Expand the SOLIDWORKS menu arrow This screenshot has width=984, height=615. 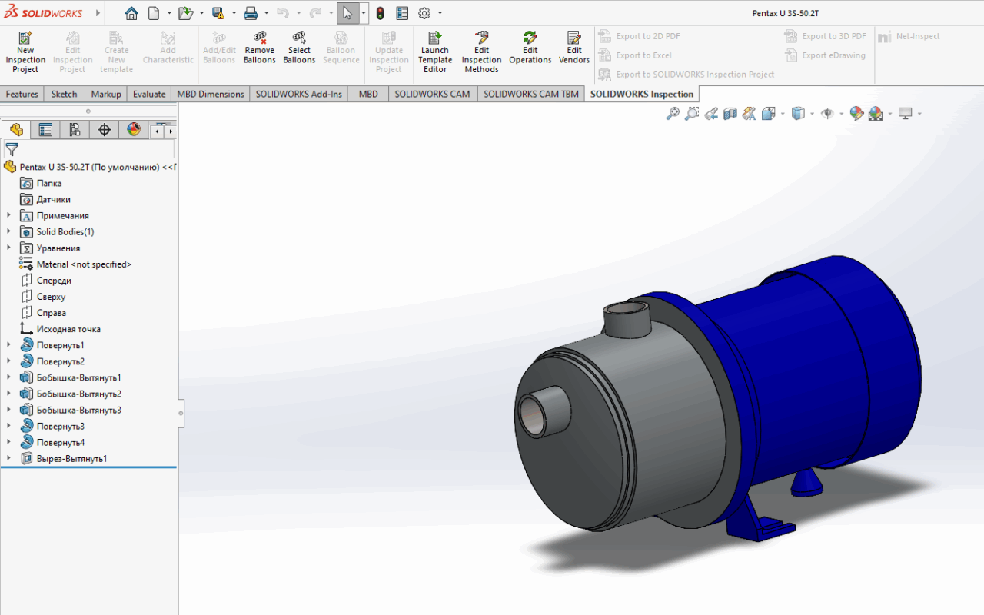pyautogui.click(x=98, y=13)
